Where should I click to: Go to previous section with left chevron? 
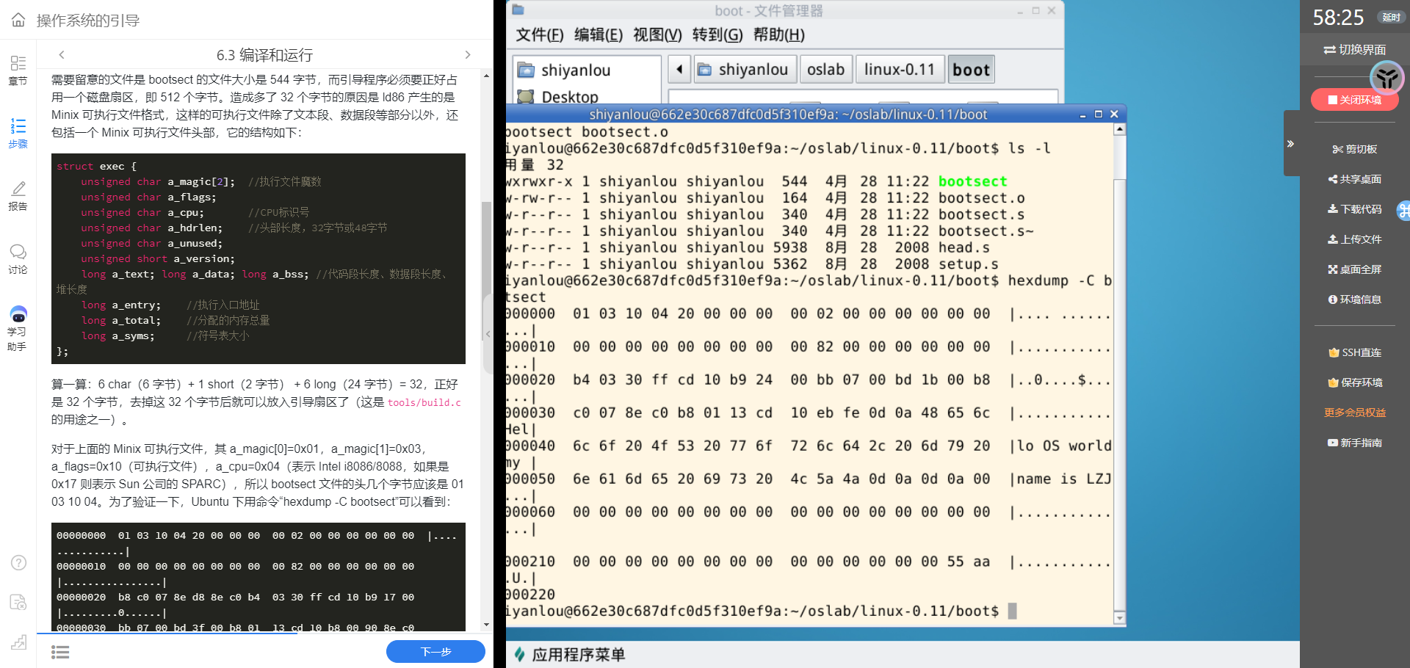62,55
